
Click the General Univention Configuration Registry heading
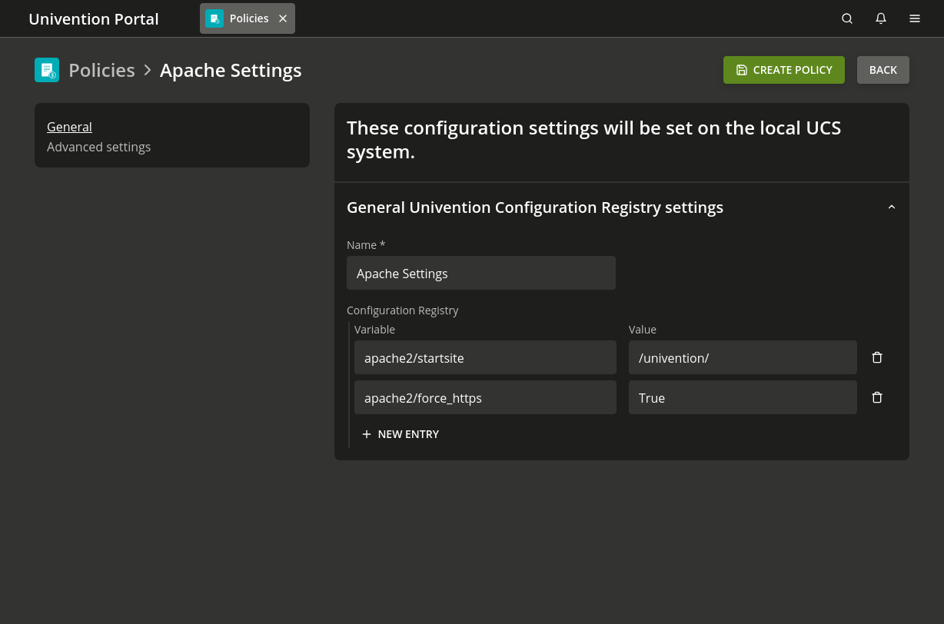pos(535,207)
